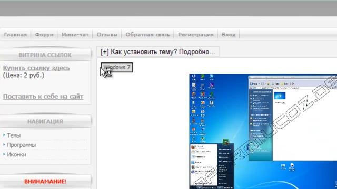Go to the Форум page

(44, 35)
